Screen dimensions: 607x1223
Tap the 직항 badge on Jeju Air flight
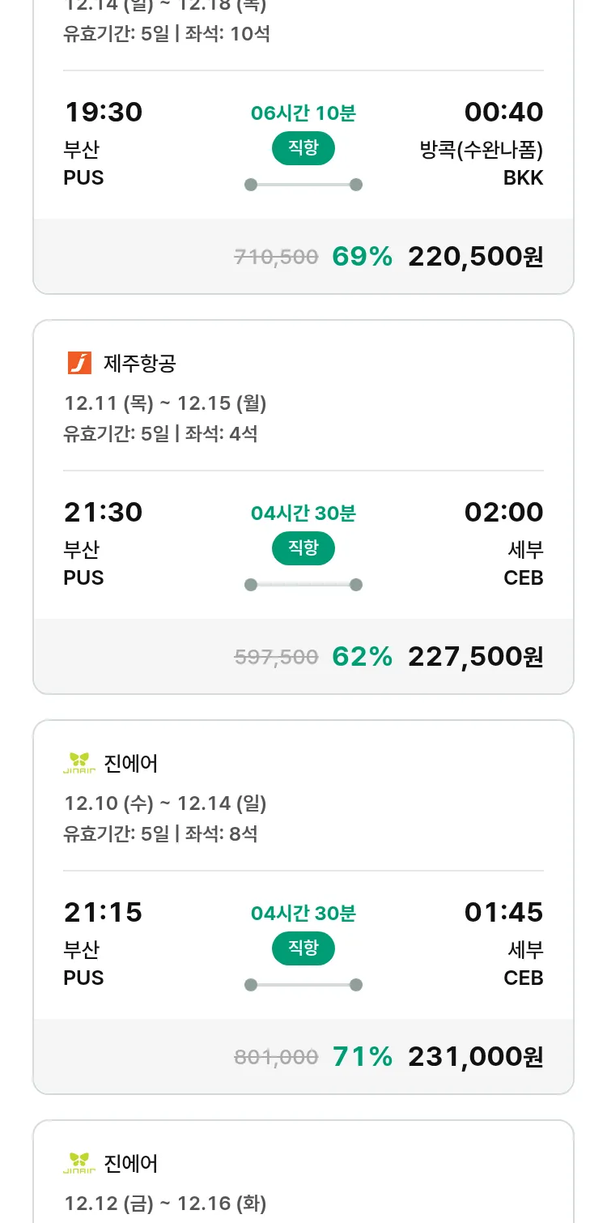[x=303, y=548]
